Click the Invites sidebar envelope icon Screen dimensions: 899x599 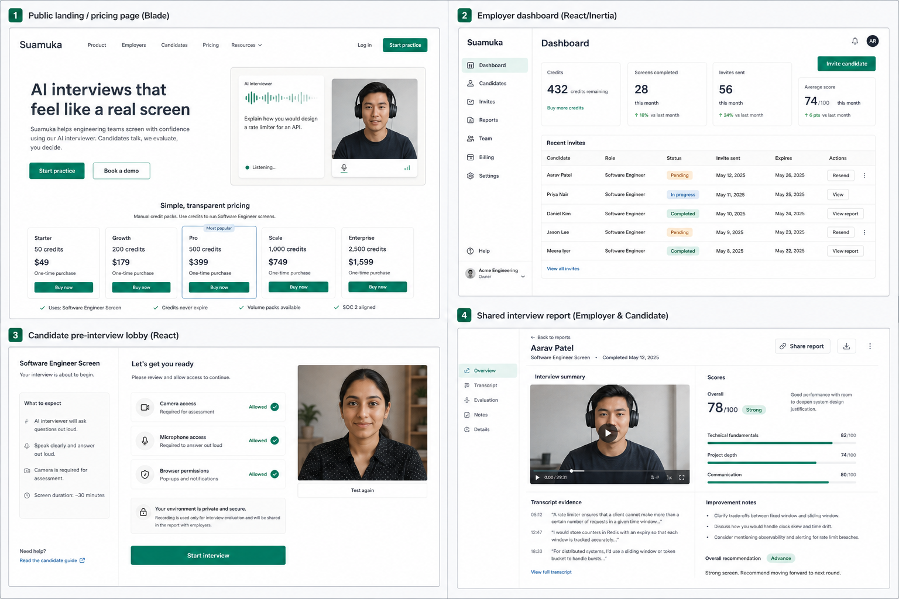[x=470, y=102]
